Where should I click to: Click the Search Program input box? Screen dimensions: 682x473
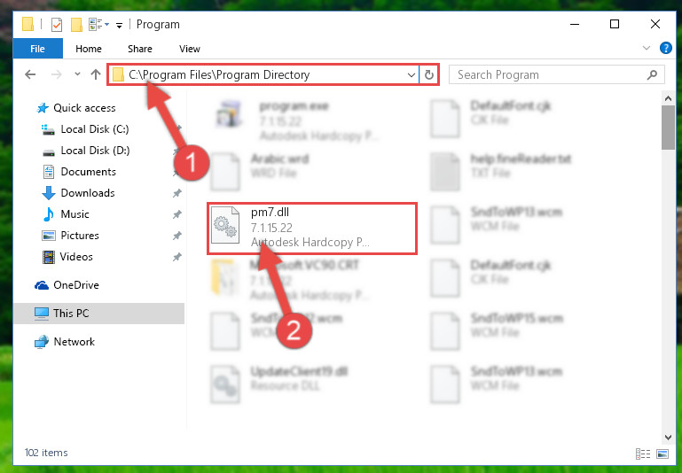[551, 74]
